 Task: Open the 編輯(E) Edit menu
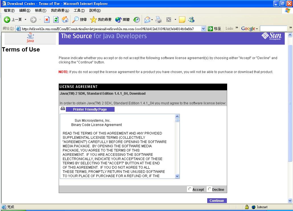(x=25, y=11)
